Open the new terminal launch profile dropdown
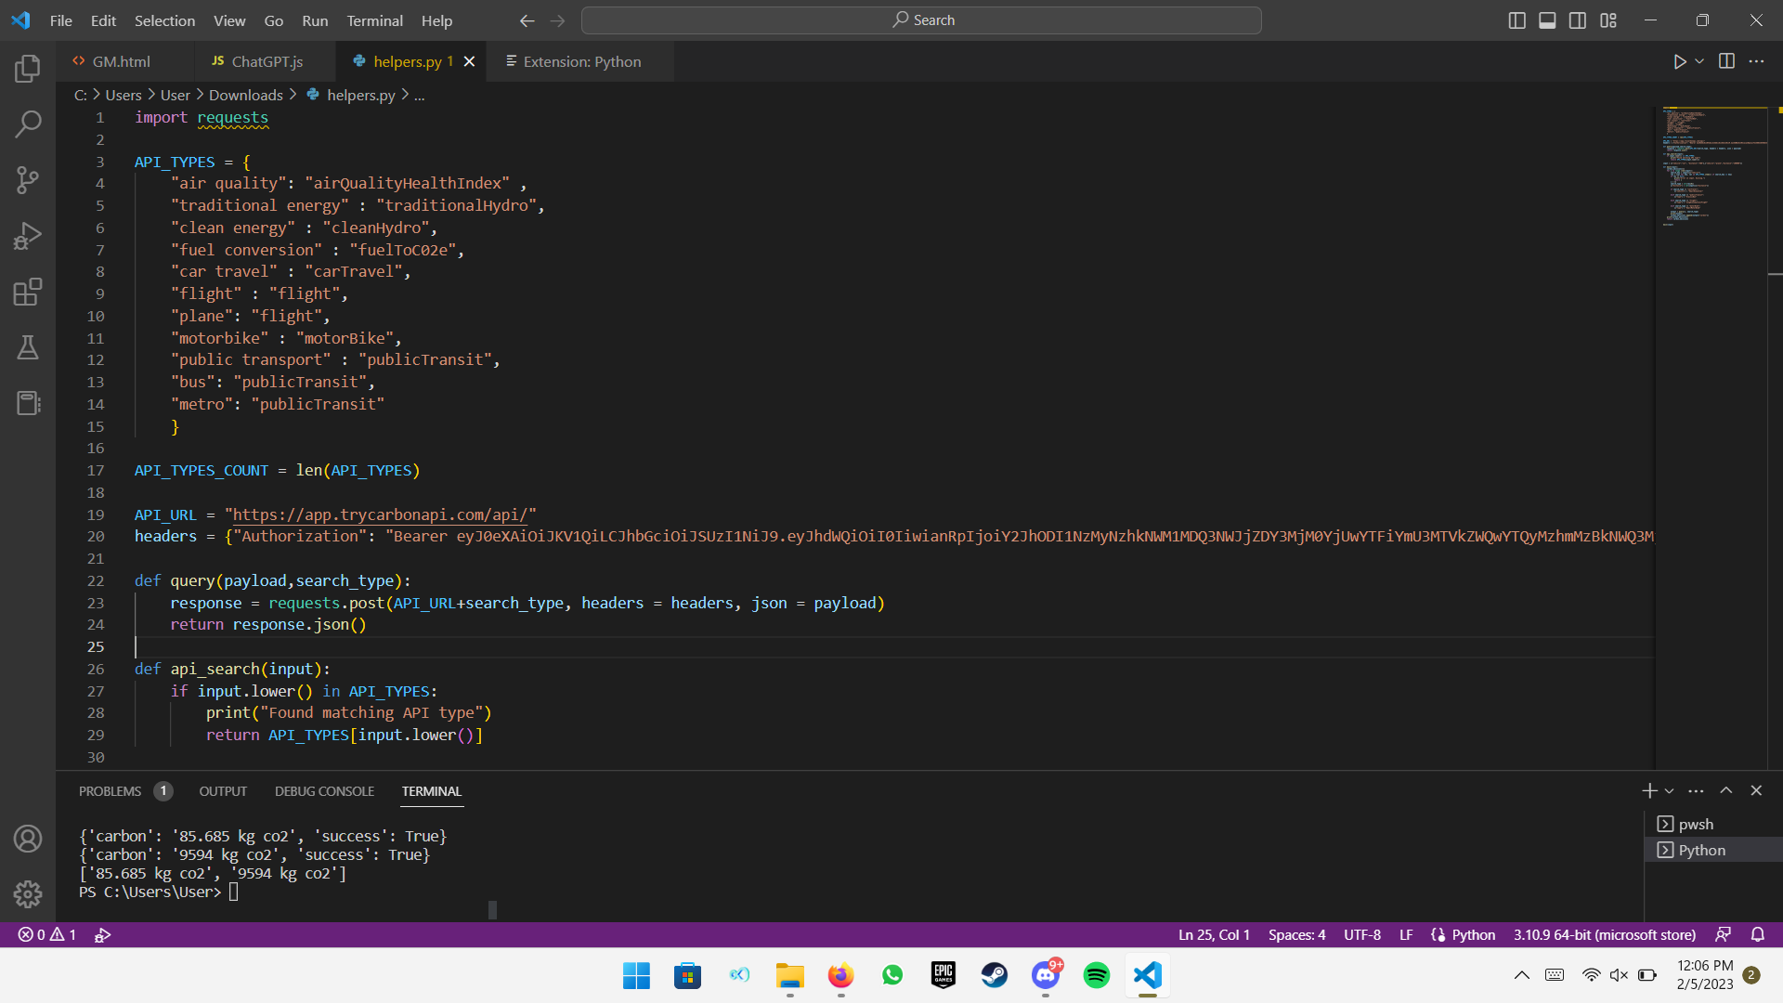Viewport: 1783px width, 1003px height. coord(1669,791)
